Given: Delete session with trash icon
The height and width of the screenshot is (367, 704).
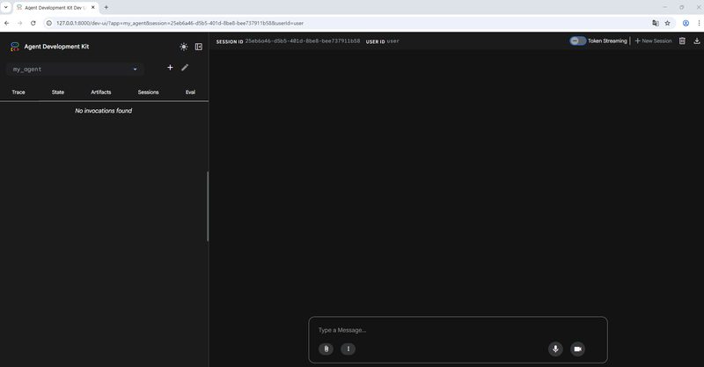Looking at the screenshot, I should [x=682, y=40].
